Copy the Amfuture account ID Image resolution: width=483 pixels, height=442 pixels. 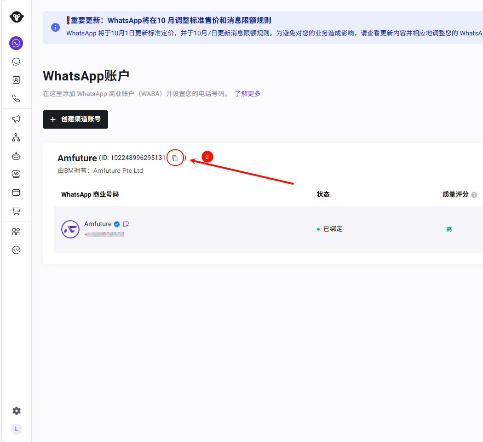pyautogui.click(x=175, y=158)
